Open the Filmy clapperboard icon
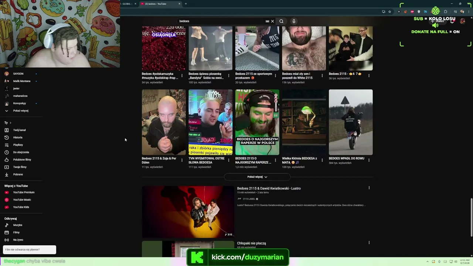Viewport: 473px width, 266px height. (x=7, y=232)
